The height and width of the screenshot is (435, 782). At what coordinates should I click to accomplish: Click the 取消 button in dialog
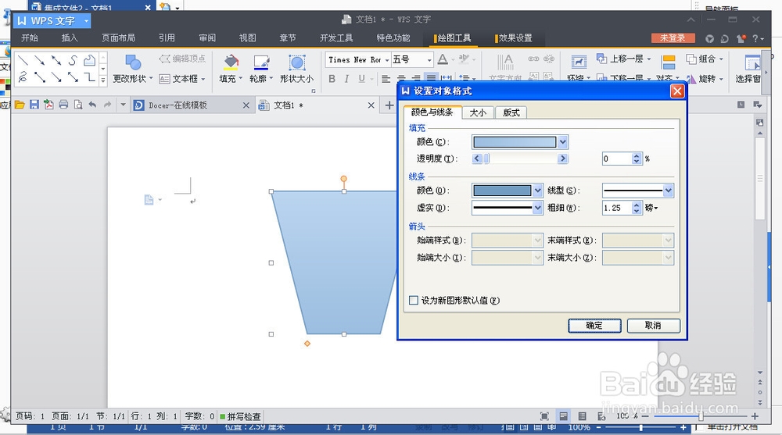coord(653,326)
